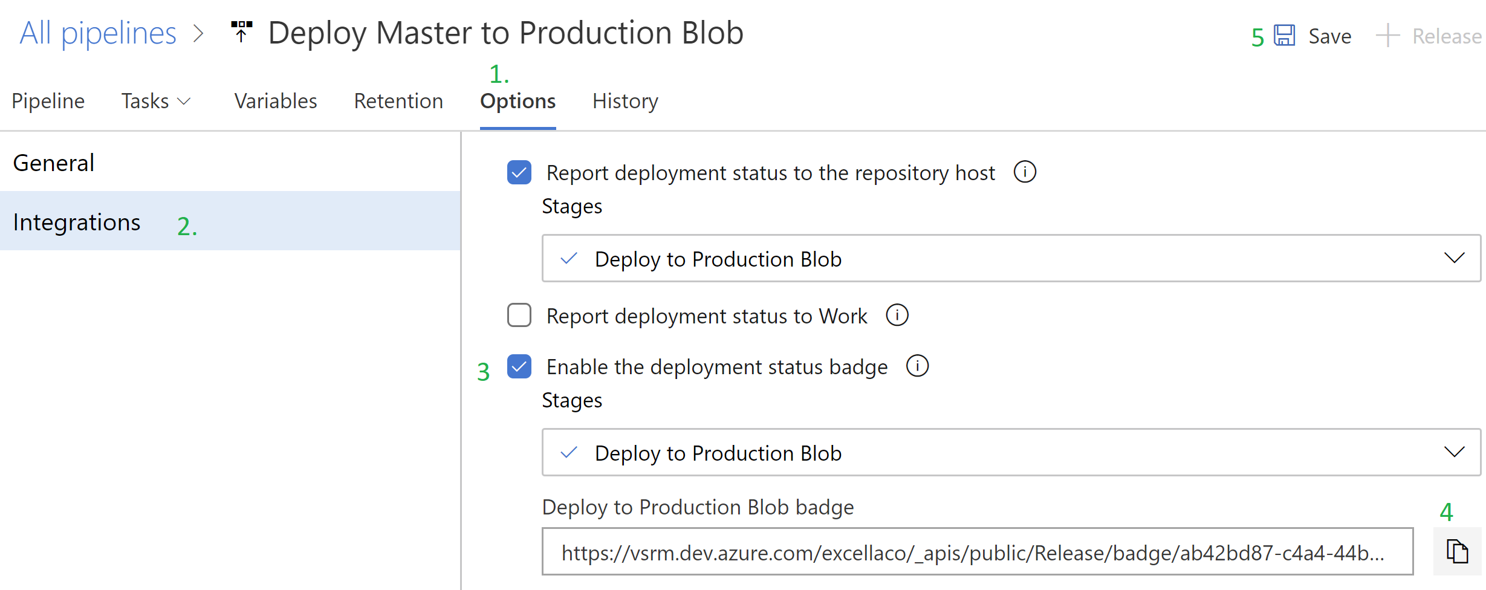The image size is (1486, 590).
Task: Select General in the left sidebar
Action: point(53,162)
